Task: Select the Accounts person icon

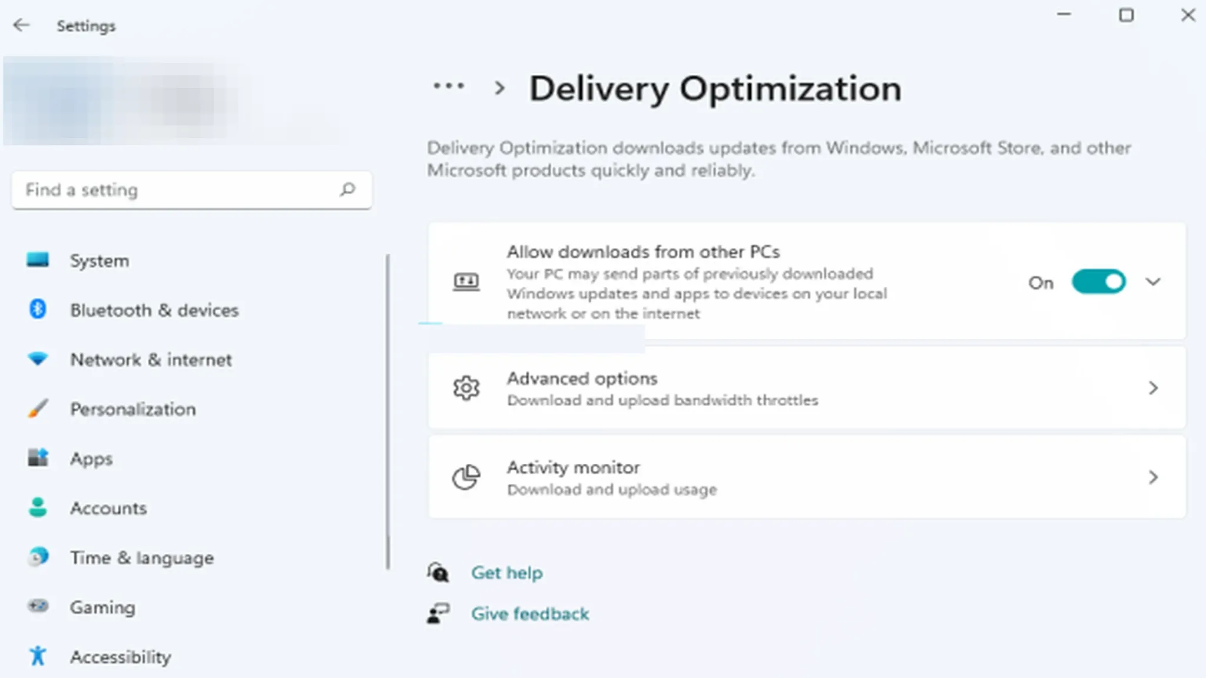Action: pos(38,507)
